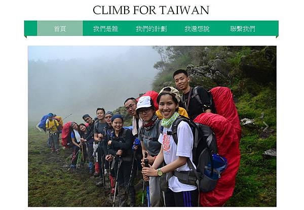The height and width of the screenshot is (210, 304).
Task: Select the 我還想說 navigation item
Action: [197, 28]
